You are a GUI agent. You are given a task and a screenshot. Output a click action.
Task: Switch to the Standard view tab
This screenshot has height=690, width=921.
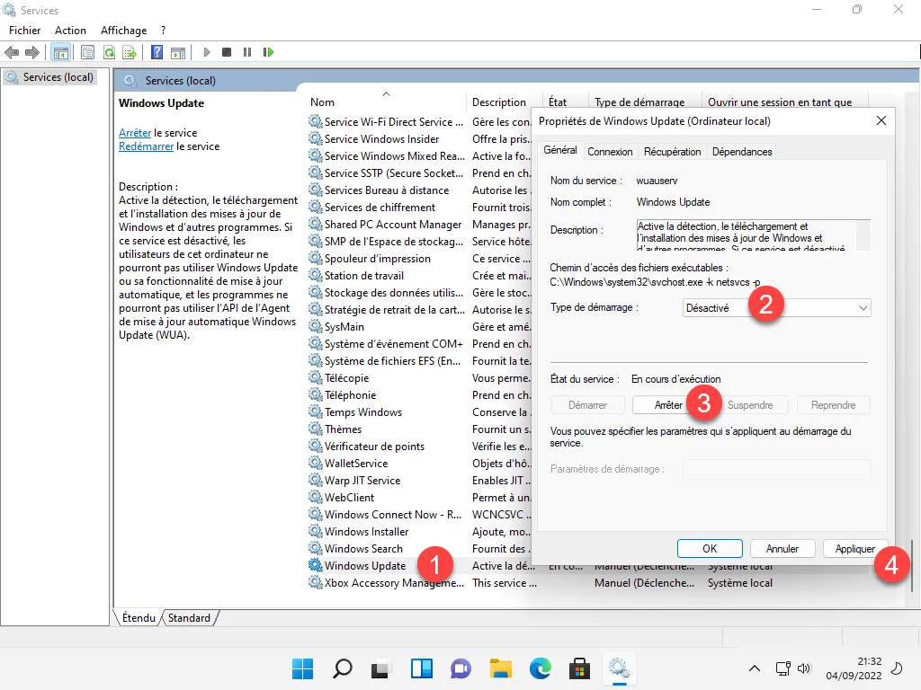coord(189,618)
